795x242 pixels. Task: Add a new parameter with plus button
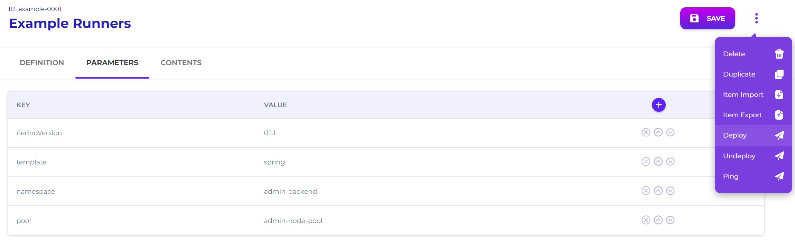coord(658,105)
